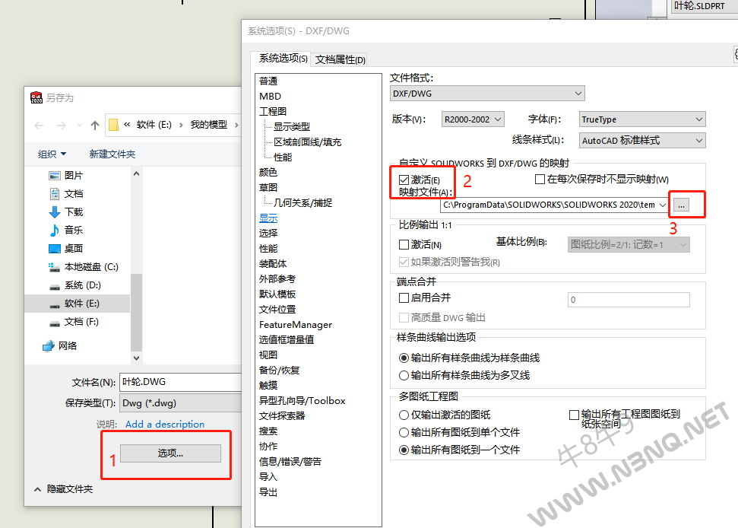Viewport: 738px width, 528px height.
Task: Select 文件位置 in options list
Action: [277, 310]
